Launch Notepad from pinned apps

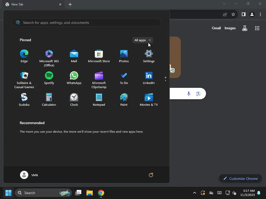tap(99, 100)
